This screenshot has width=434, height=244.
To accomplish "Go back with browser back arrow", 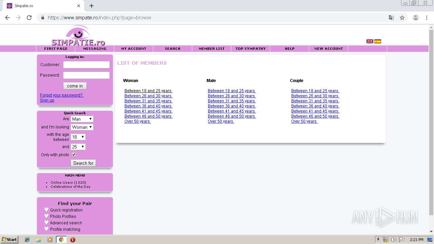I will 7,18.
